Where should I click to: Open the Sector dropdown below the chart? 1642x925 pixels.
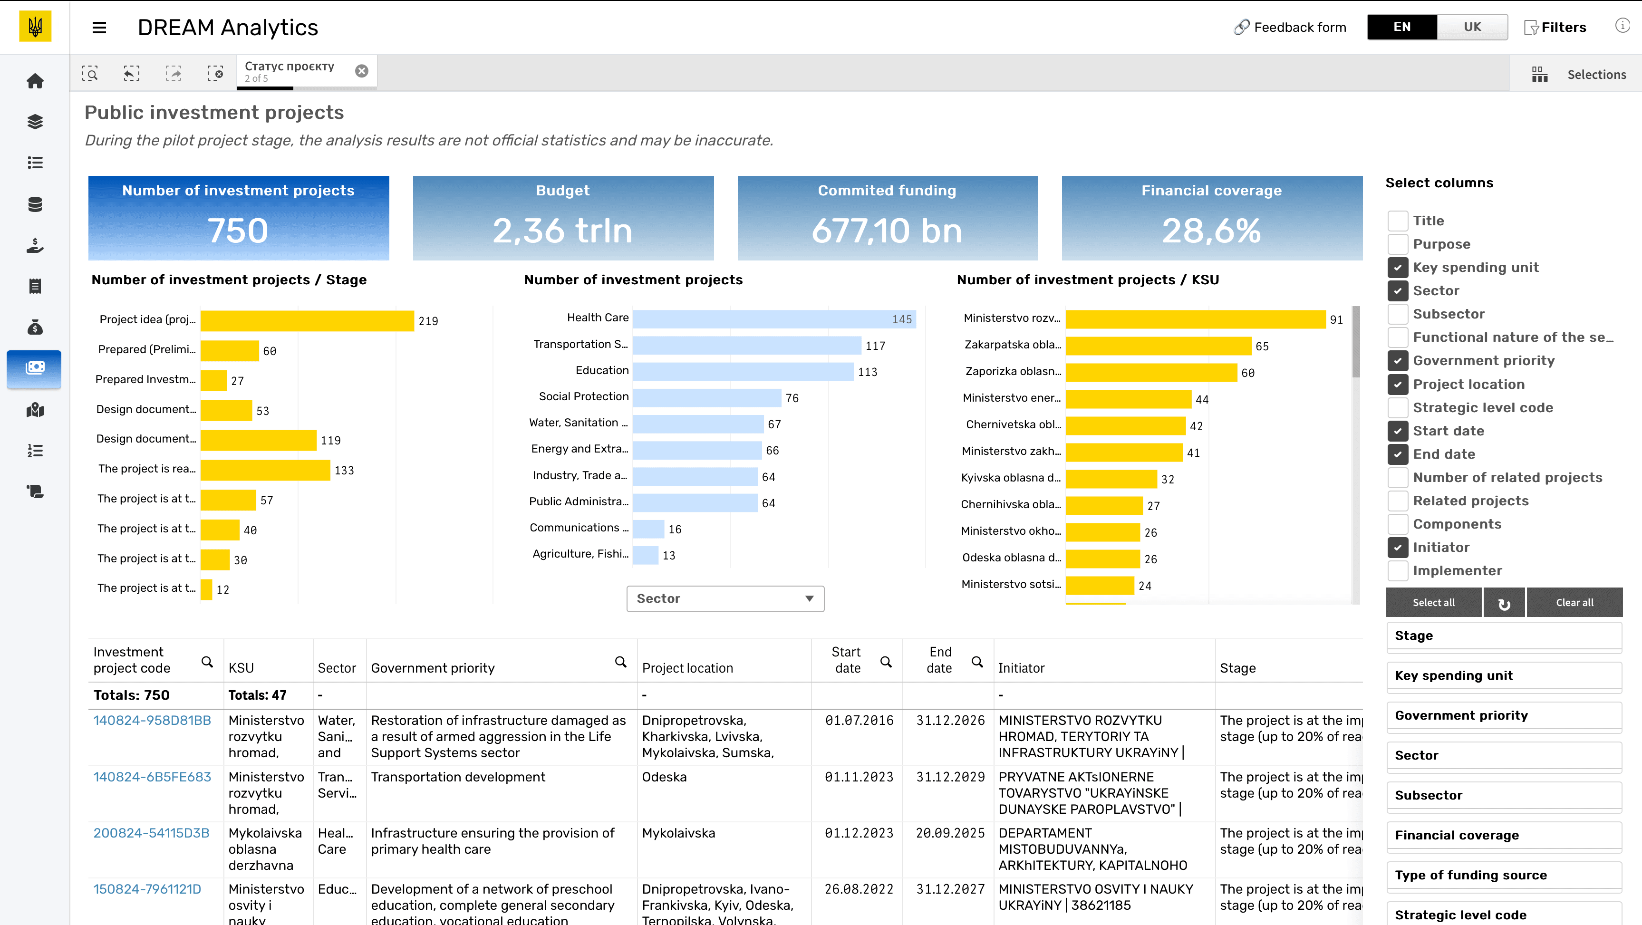click(x=725, y=598)
